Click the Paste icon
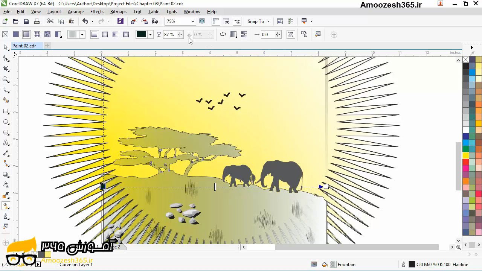This screenshot has width=482, height=271. [72, 21]
